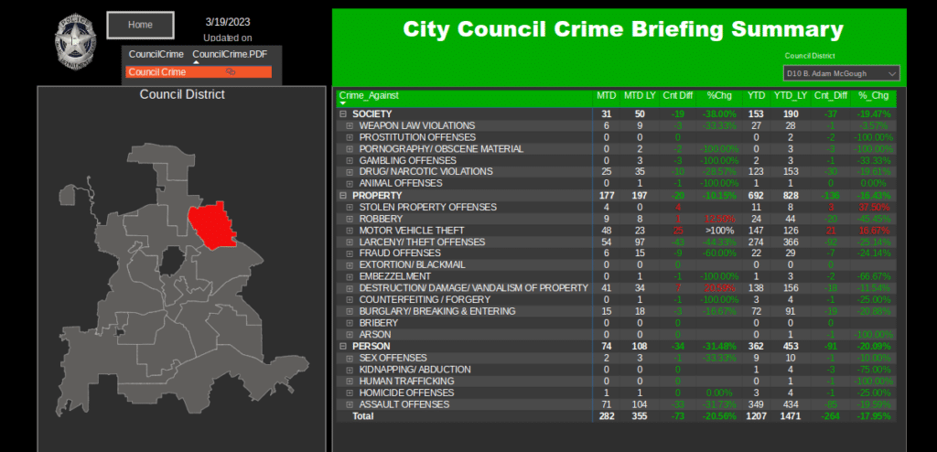Collapse the PERSON category row

click(x=343, y=347)
